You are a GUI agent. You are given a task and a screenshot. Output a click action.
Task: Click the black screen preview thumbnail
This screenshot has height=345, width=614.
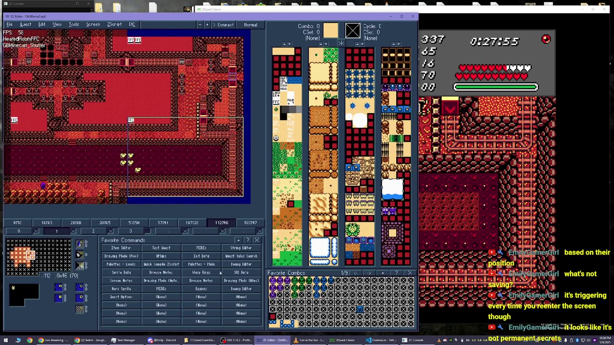[x=24, y=295]
